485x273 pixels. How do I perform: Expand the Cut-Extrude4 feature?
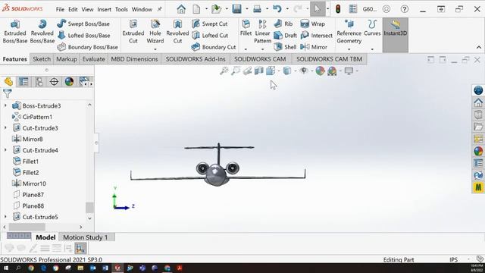pyautogui.click(x=5, y=150)
